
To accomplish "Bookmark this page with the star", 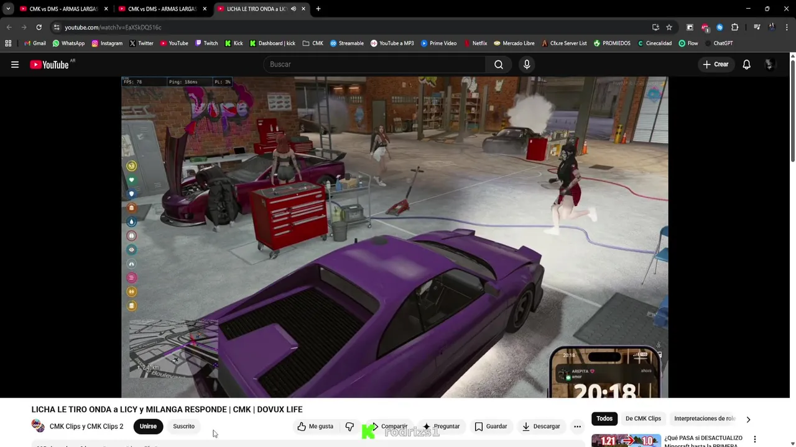I will click(669, 27).
